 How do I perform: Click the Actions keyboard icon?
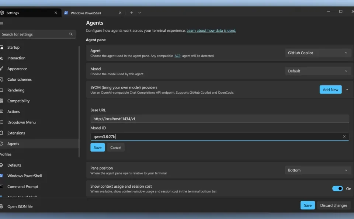point(1,112)
